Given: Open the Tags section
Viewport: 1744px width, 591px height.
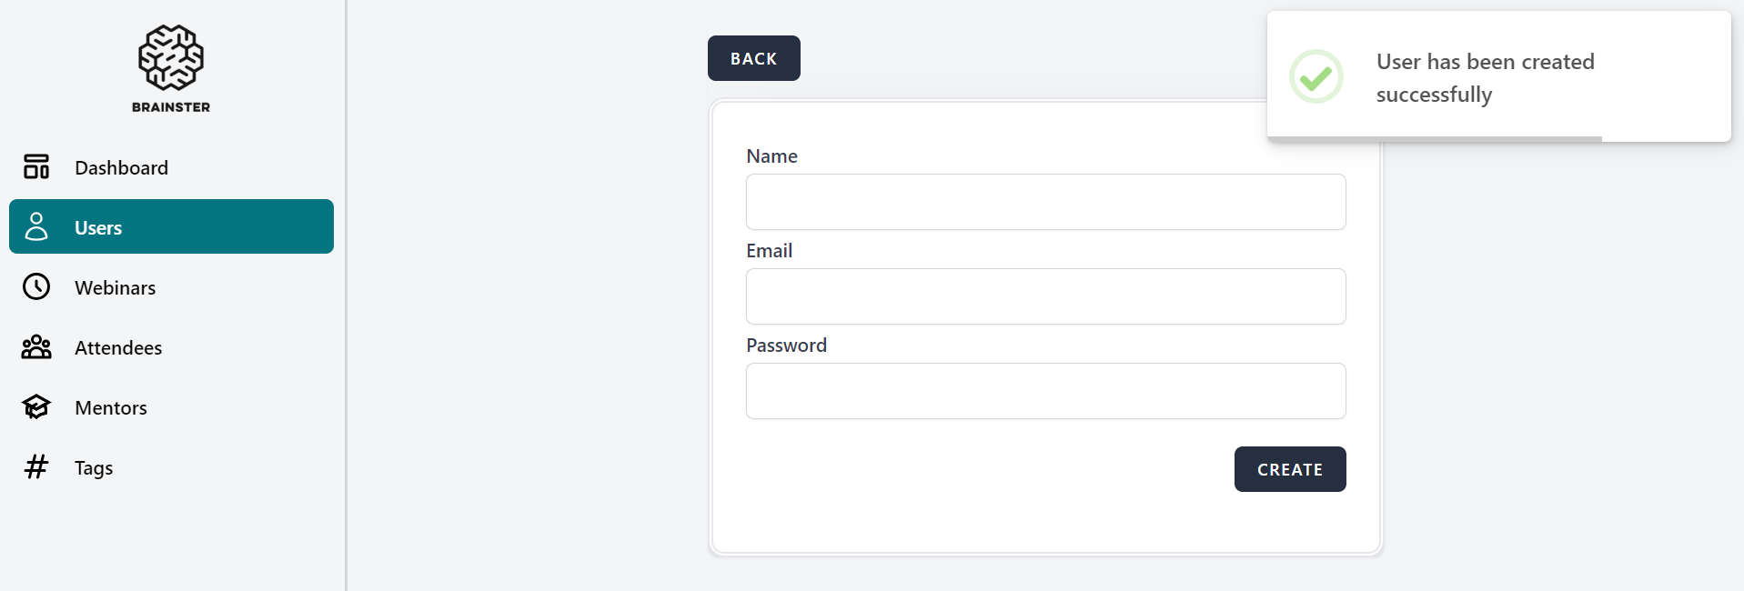Looking at the screenshot, I should tap(94, 468).
